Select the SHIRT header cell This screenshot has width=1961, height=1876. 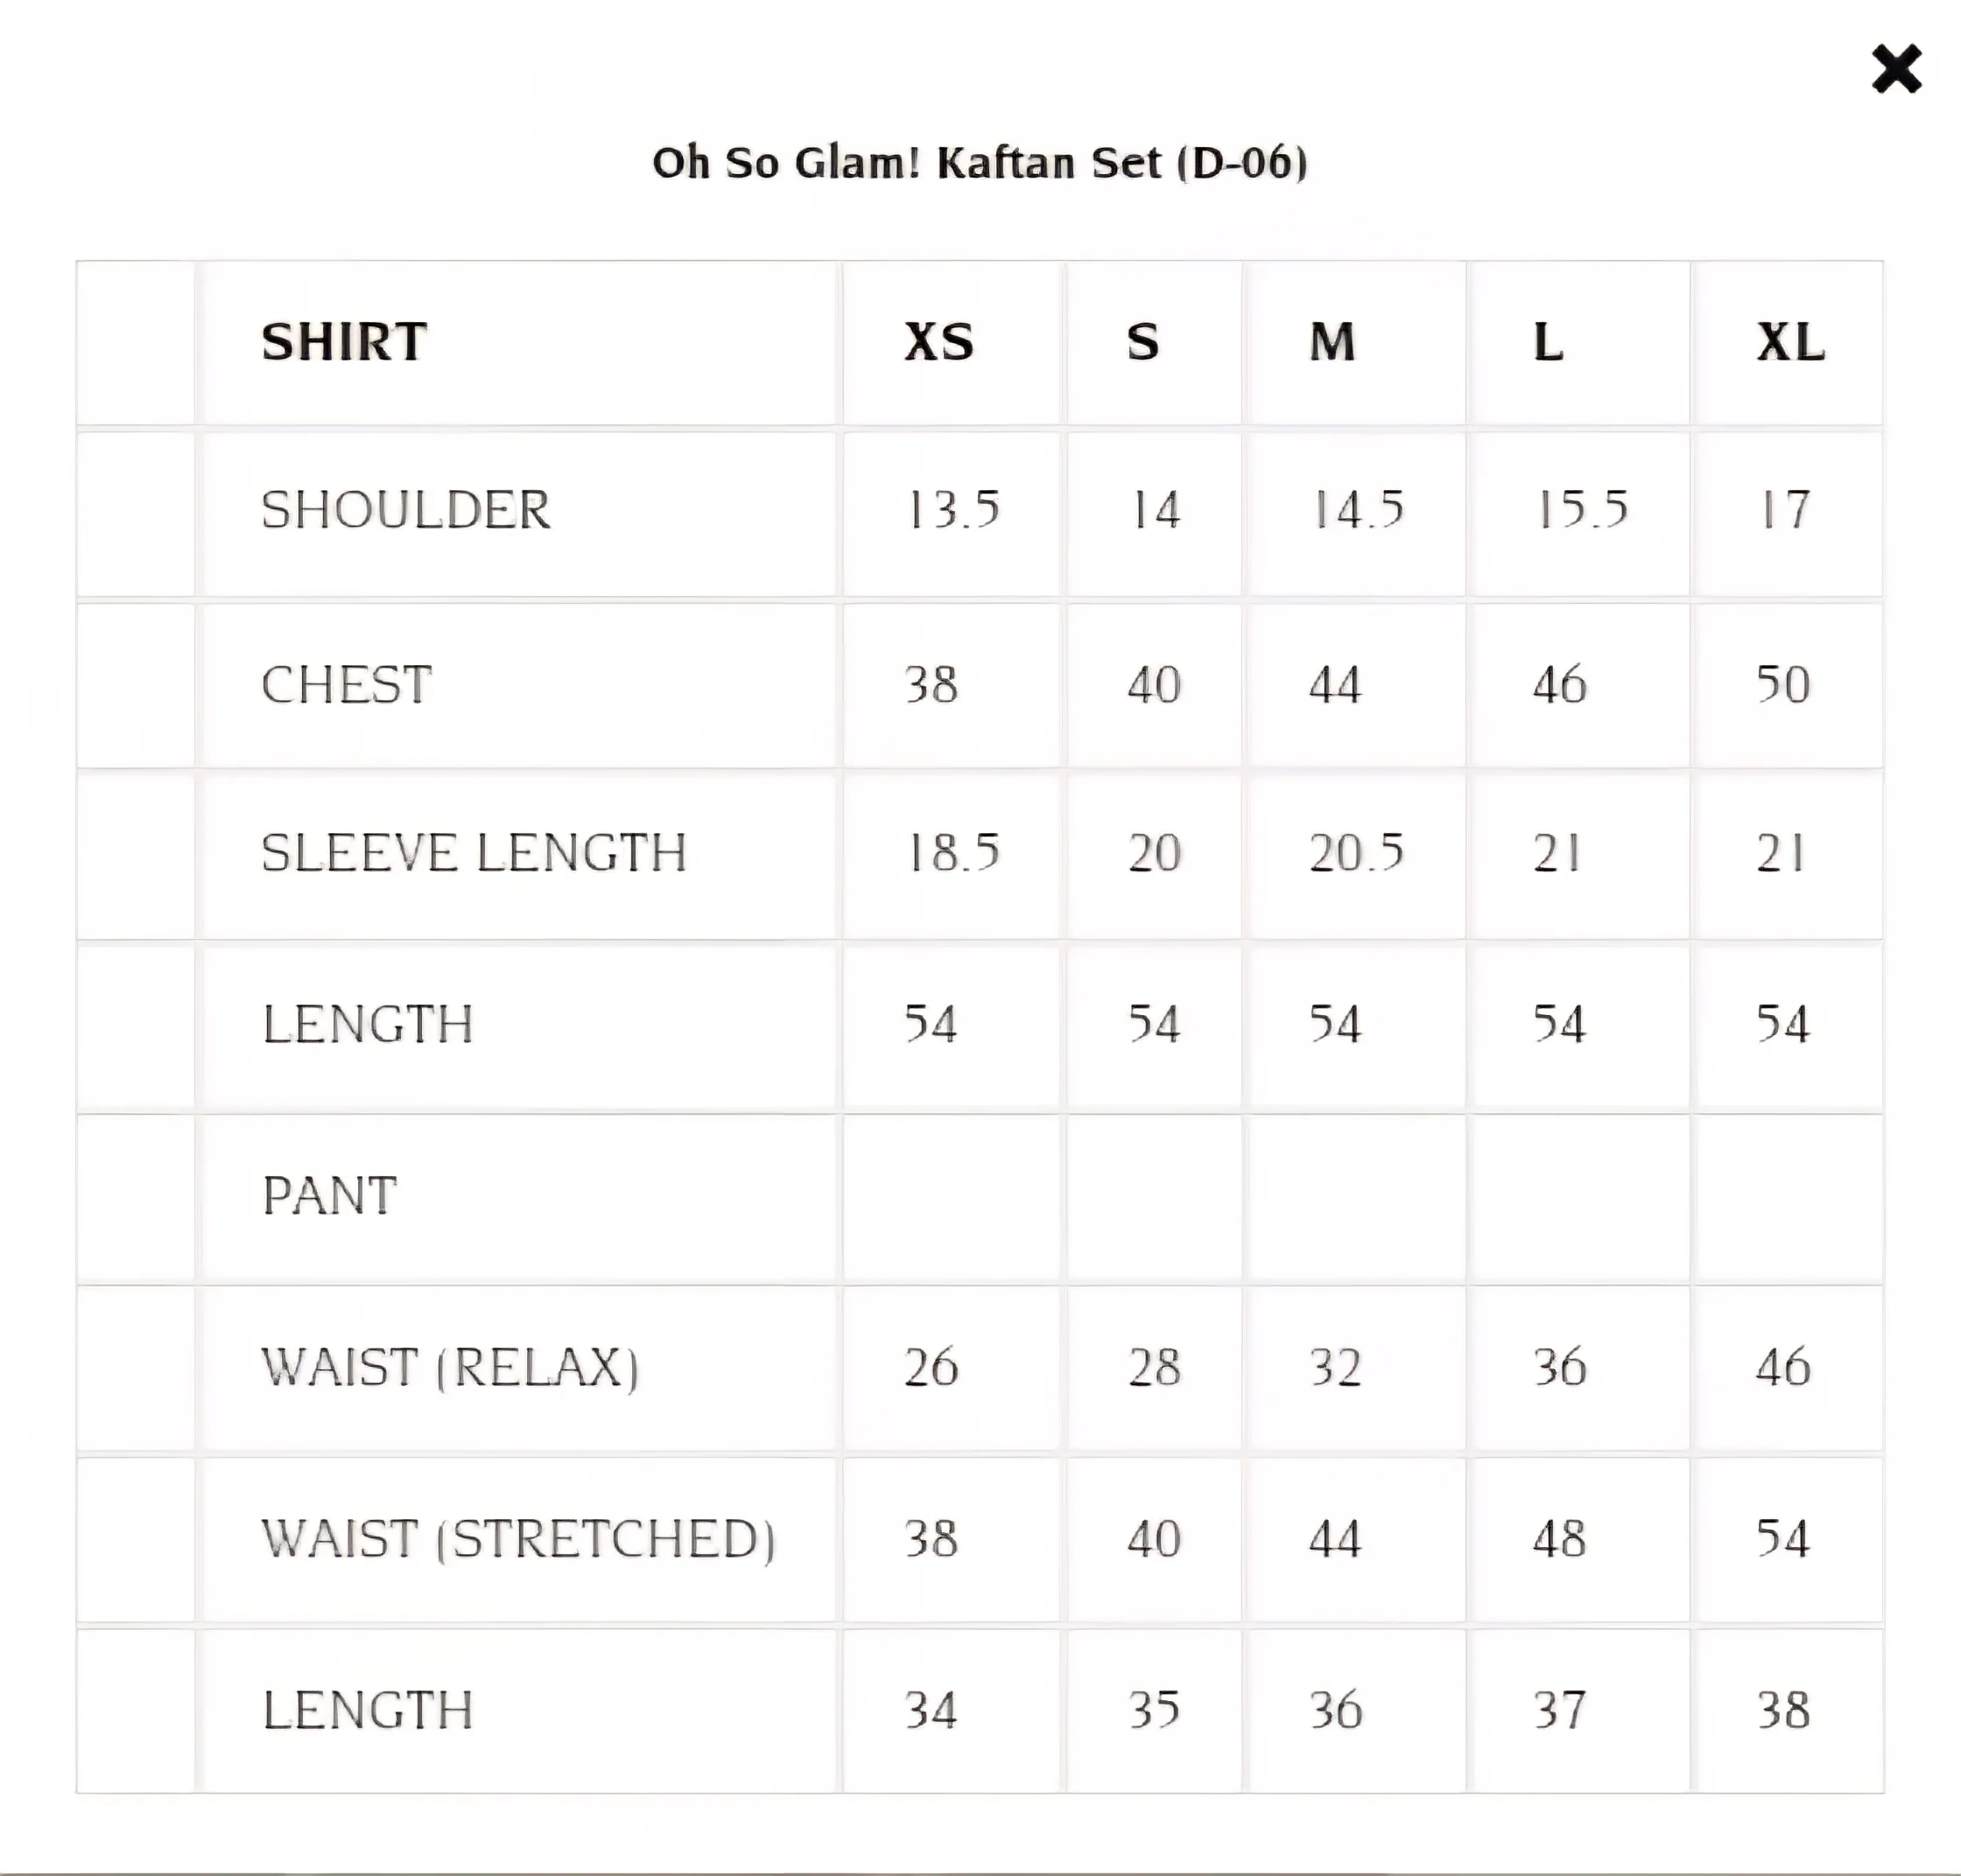(344, 342)
